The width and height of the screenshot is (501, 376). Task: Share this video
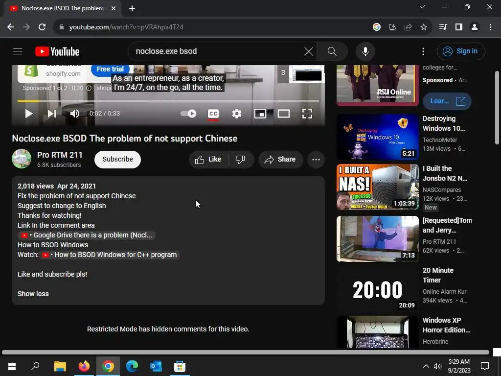(280, 159)
